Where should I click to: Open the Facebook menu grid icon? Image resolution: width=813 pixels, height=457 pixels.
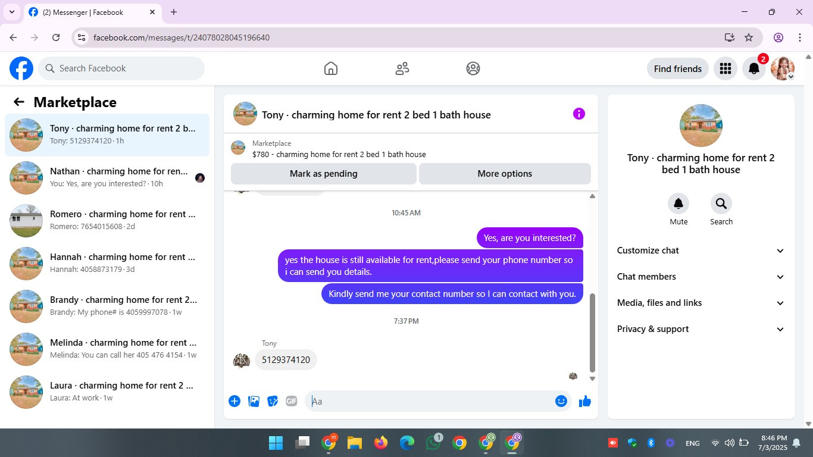725,68
